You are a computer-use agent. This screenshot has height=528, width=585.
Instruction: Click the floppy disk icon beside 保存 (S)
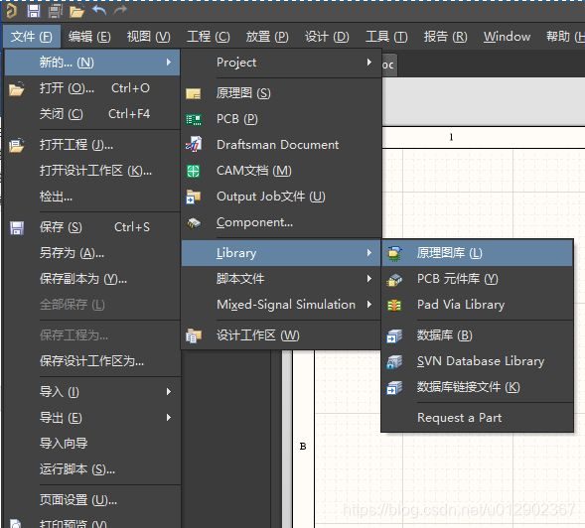tap(17, 228)
